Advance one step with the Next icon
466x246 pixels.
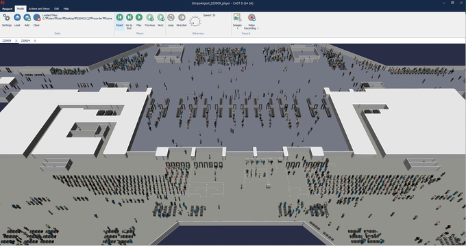(x=160, y=18)
